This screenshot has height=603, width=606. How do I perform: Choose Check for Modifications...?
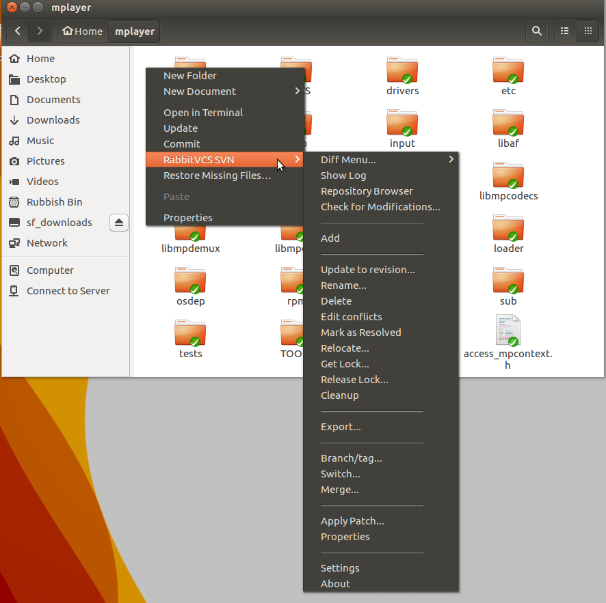[x=381, y=207]
